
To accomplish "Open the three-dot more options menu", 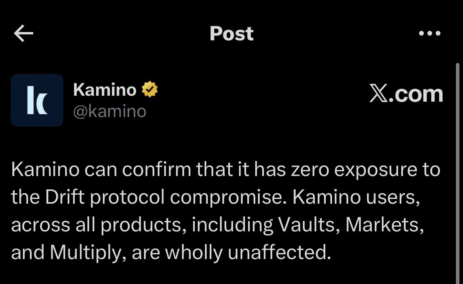I will coord(429,34).
